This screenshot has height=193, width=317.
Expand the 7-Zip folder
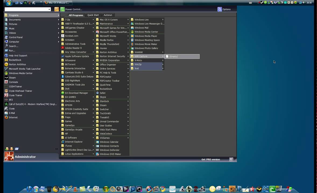tap(78, 20)
